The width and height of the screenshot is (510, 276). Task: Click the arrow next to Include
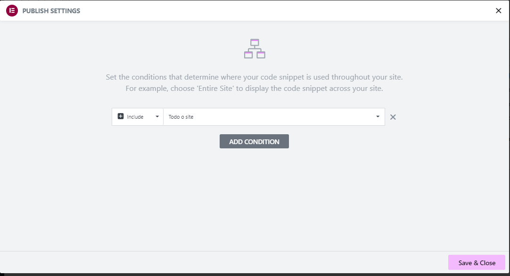click(x=157, y=117)
